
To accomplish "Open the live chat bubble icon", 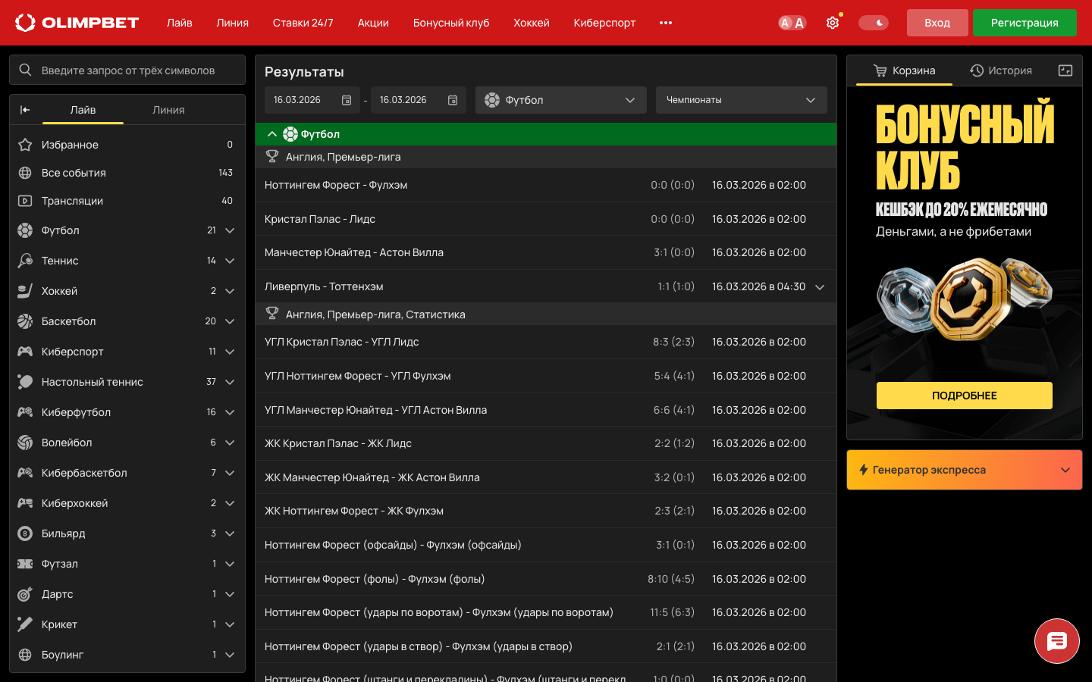I will (x=1056, y=641).
